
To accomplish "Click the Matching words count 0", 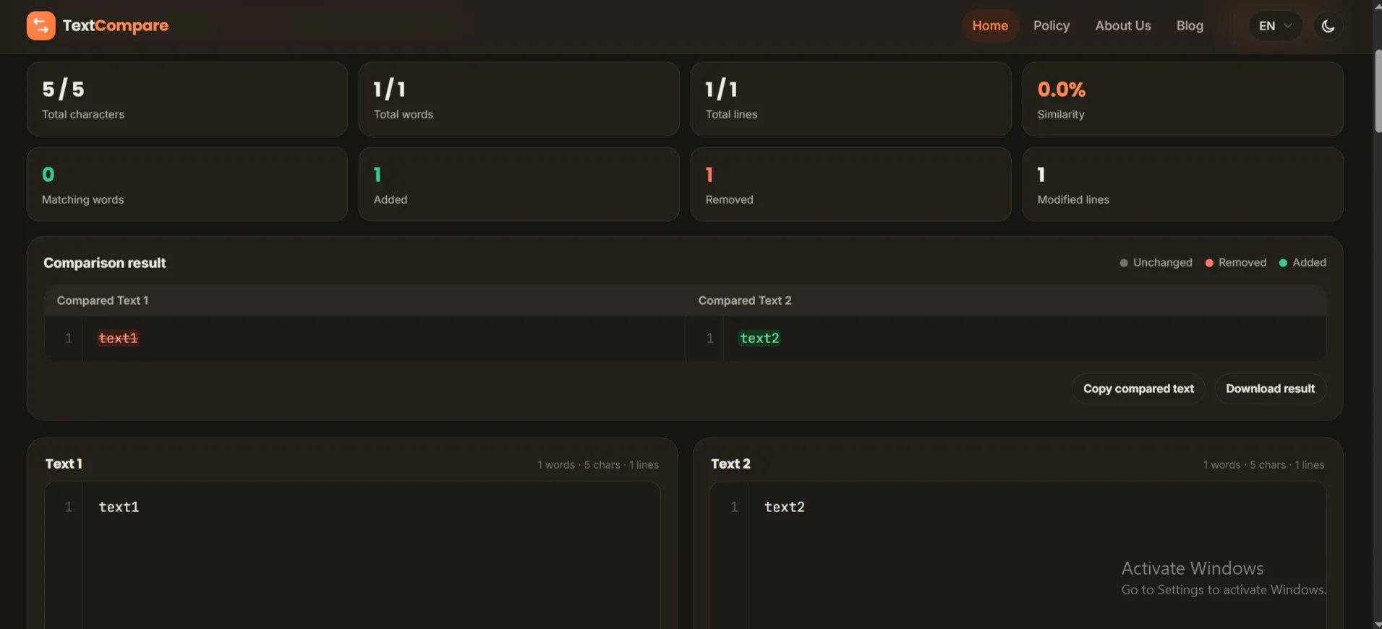I will pos(48,175).
